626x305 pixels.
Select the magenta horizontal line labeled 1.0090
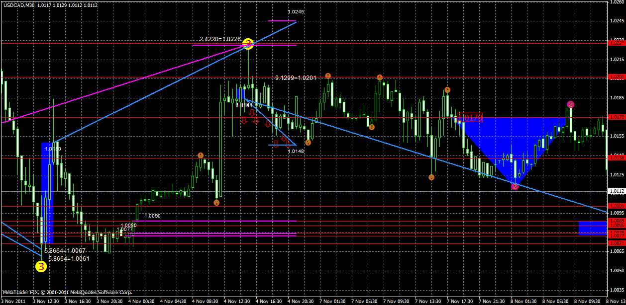point(214,219)
